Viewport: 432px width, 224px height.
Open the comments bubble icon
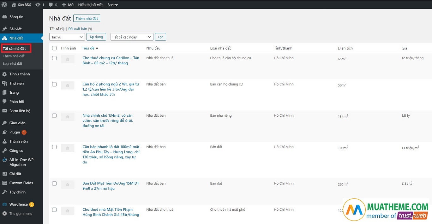point(51,5)
